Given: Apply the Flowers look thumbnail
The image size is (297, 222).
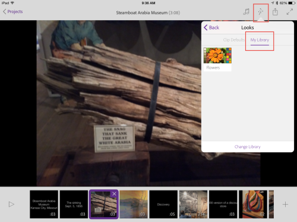Looking at the screenshot, I should [x=217, y=59].
